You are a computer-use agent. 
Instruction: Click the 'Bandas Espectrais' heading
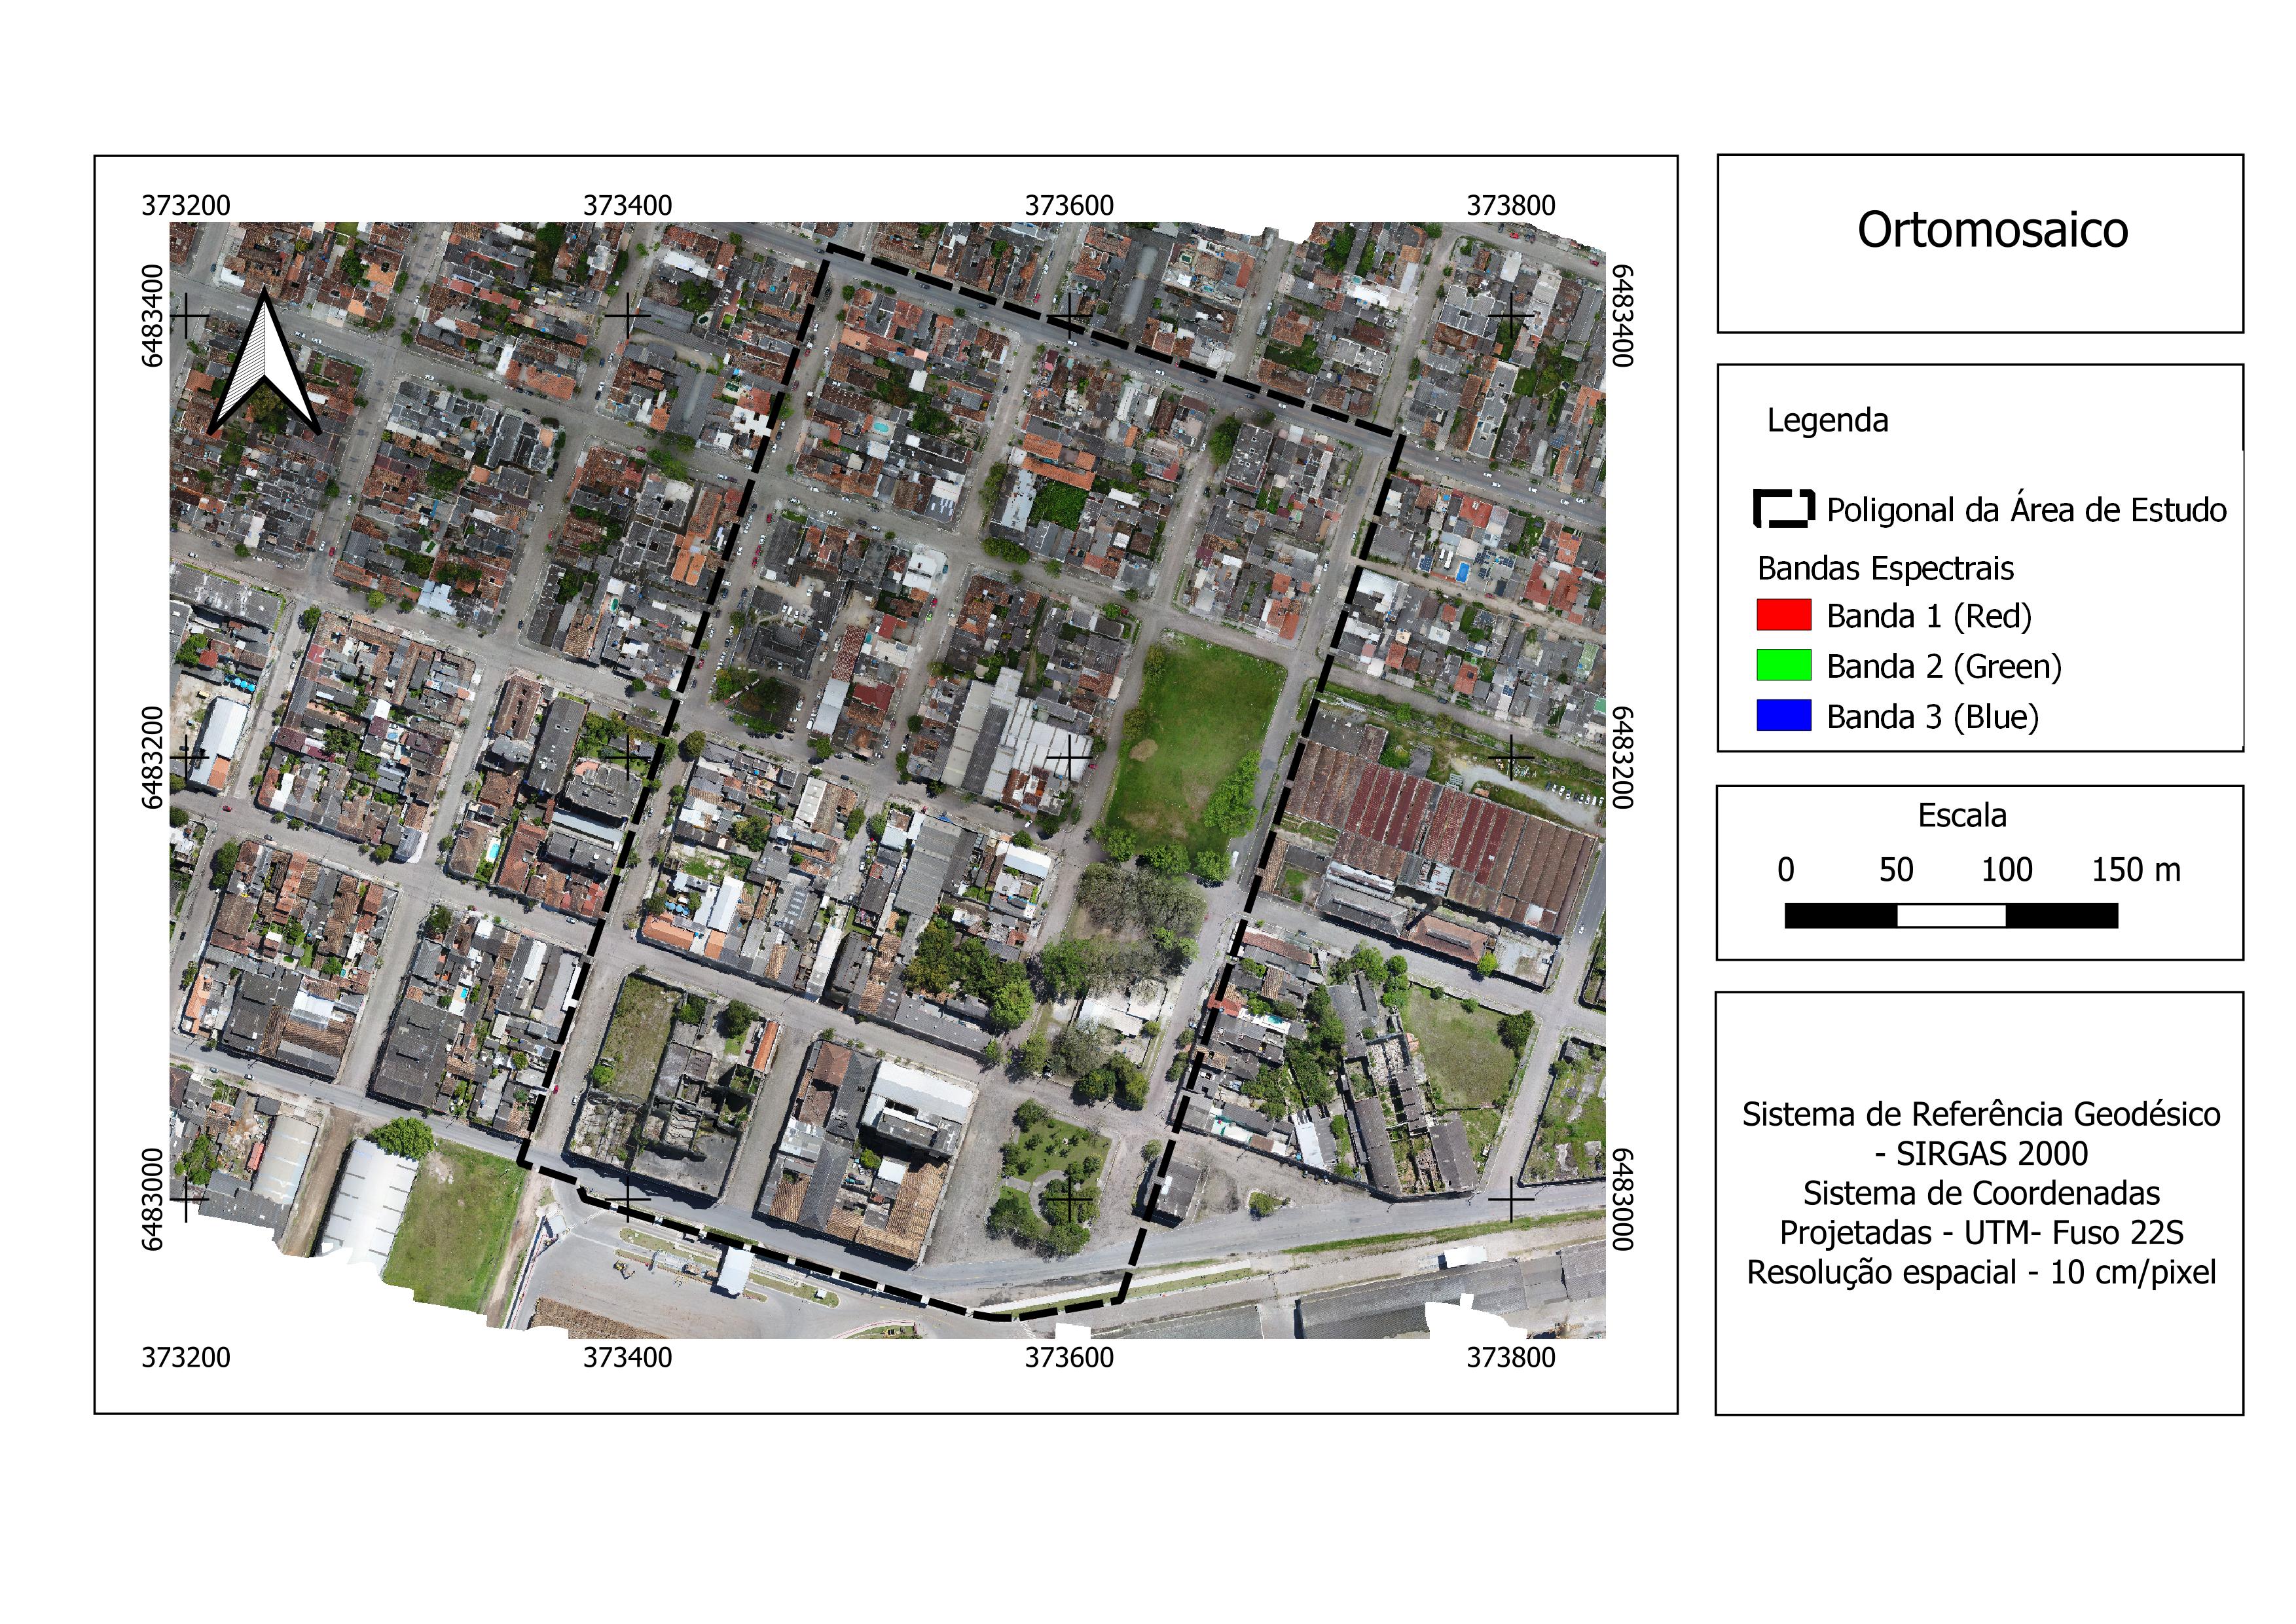tap(1885, 568)
